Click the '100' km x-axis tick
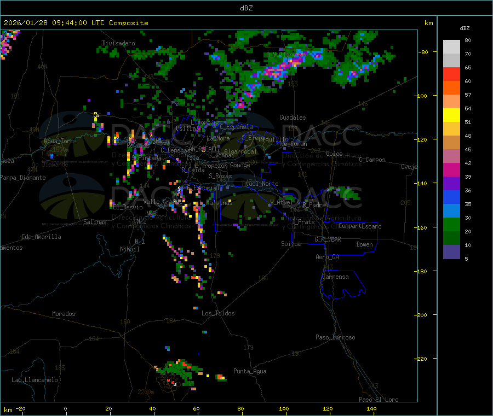493x416 pixels. click(284, 409)
